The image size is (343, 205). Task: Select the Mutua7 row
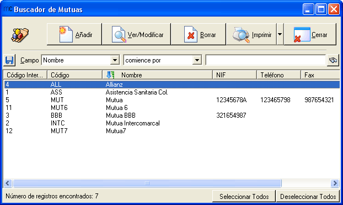(x=171, y=131)
